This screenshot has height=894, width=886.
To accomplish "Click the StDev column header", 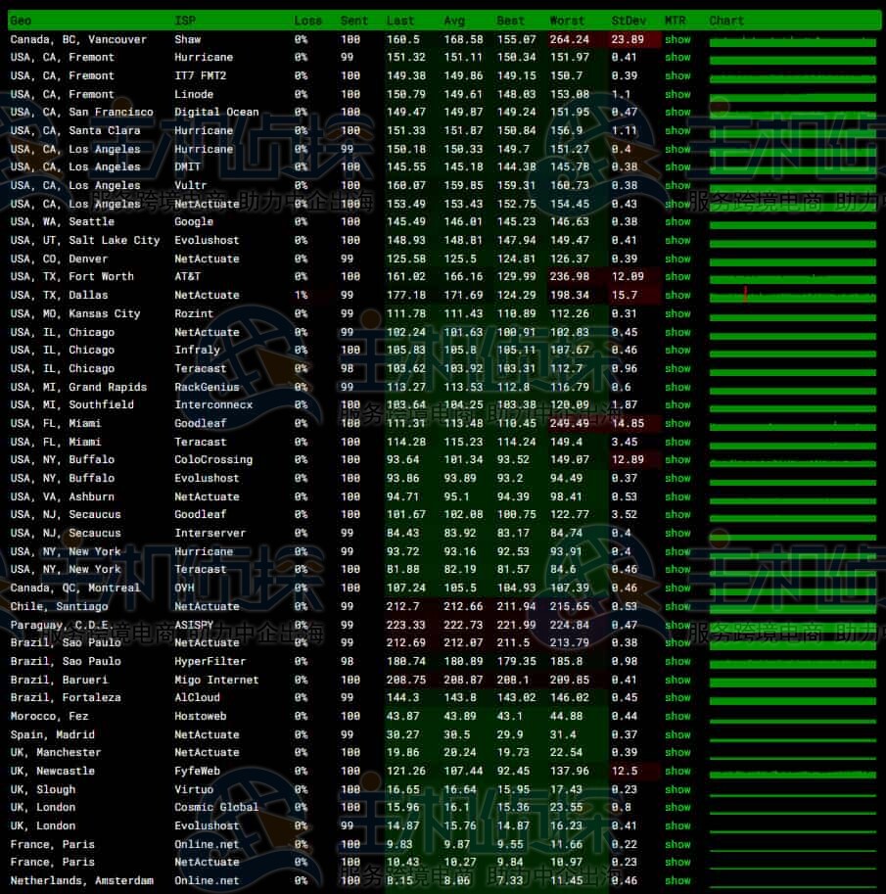I will (629, 21).
